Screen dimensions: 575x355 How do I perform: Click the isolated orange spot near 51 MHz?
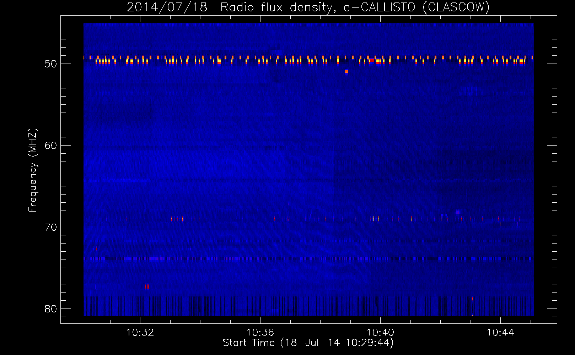(x=346, y=72)
